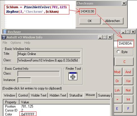Click the Finder Tool crosshair icon

73,76
